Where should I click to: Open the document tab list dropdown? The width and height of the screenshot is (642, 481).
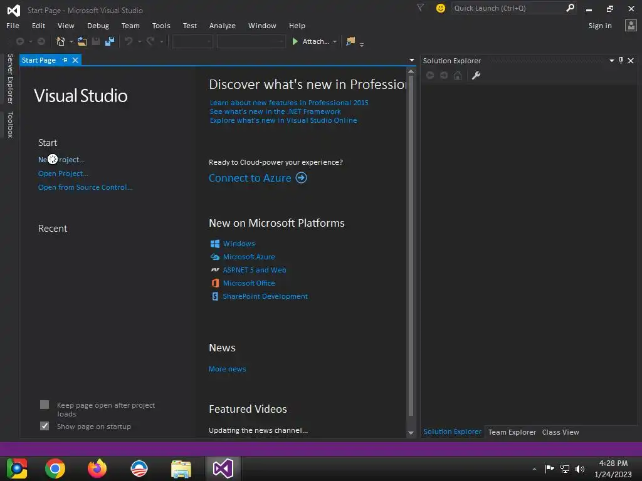click(x=411, y=60)
